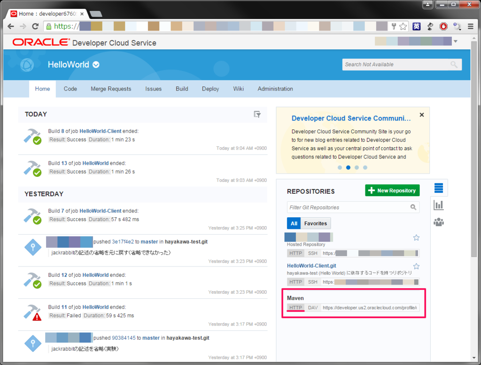Open the team members icon
Image resolution: width=481 pixels, height=365 pixels.
pyautogui.click(x=439, y=222)
